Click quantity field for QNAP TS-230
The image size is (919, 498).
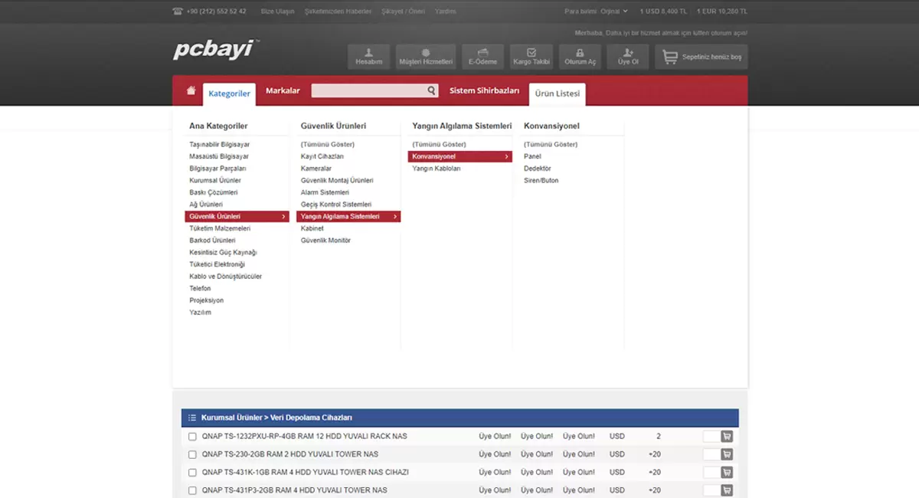click(x=711, y=454)
